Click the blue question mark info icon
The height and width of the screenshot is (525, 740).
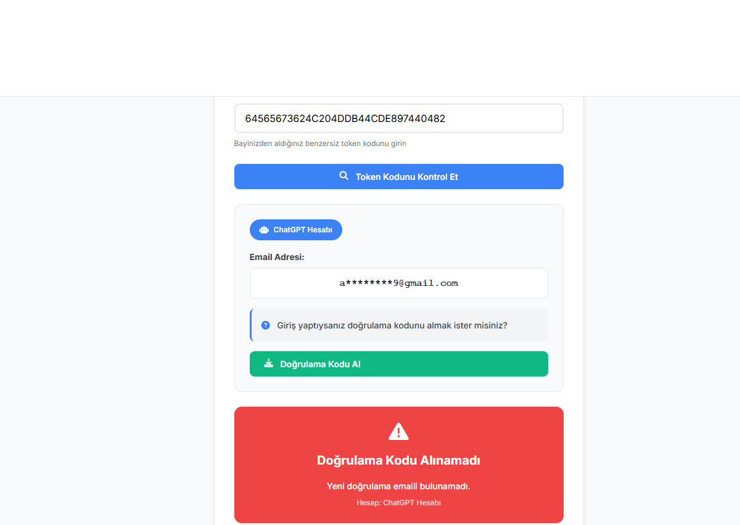(x=266, y=325)
